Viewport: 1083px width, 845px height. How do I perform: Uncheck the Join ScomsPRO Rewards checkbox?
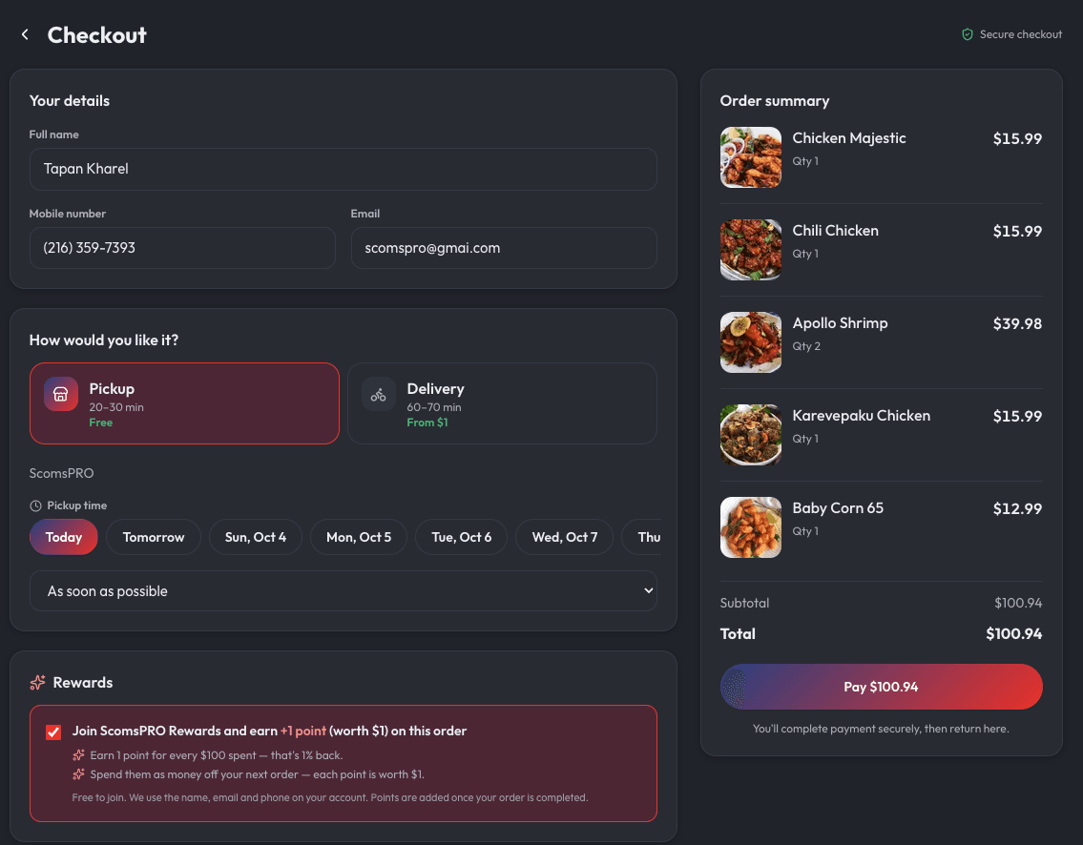click(53, 732)
